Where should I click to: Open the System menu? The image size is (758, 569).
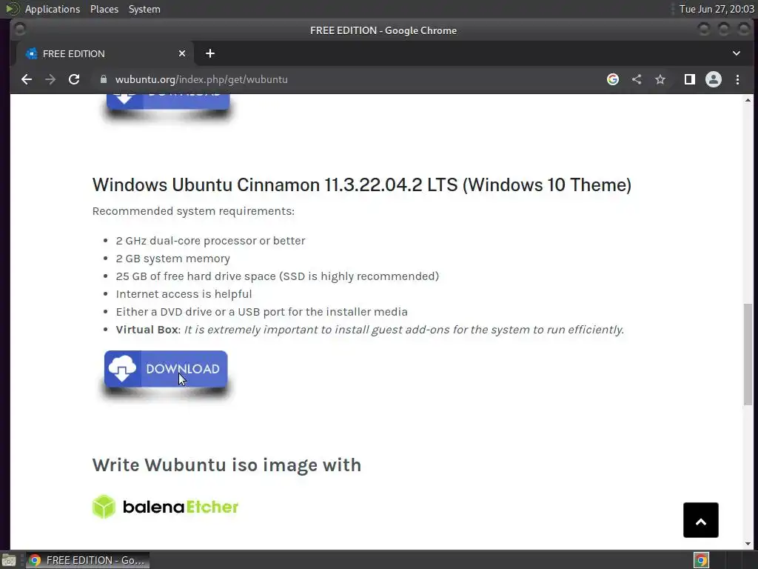(x=144, y=9)
